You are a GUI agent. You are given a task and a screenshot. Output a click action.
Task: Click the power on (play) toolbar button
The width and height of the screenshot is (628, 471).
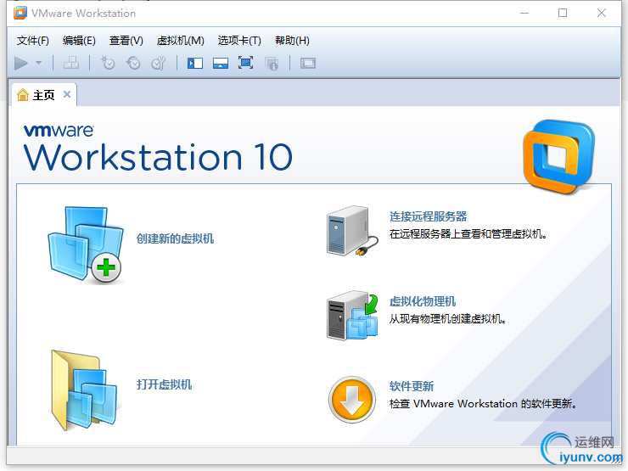[x=21, y=64]
